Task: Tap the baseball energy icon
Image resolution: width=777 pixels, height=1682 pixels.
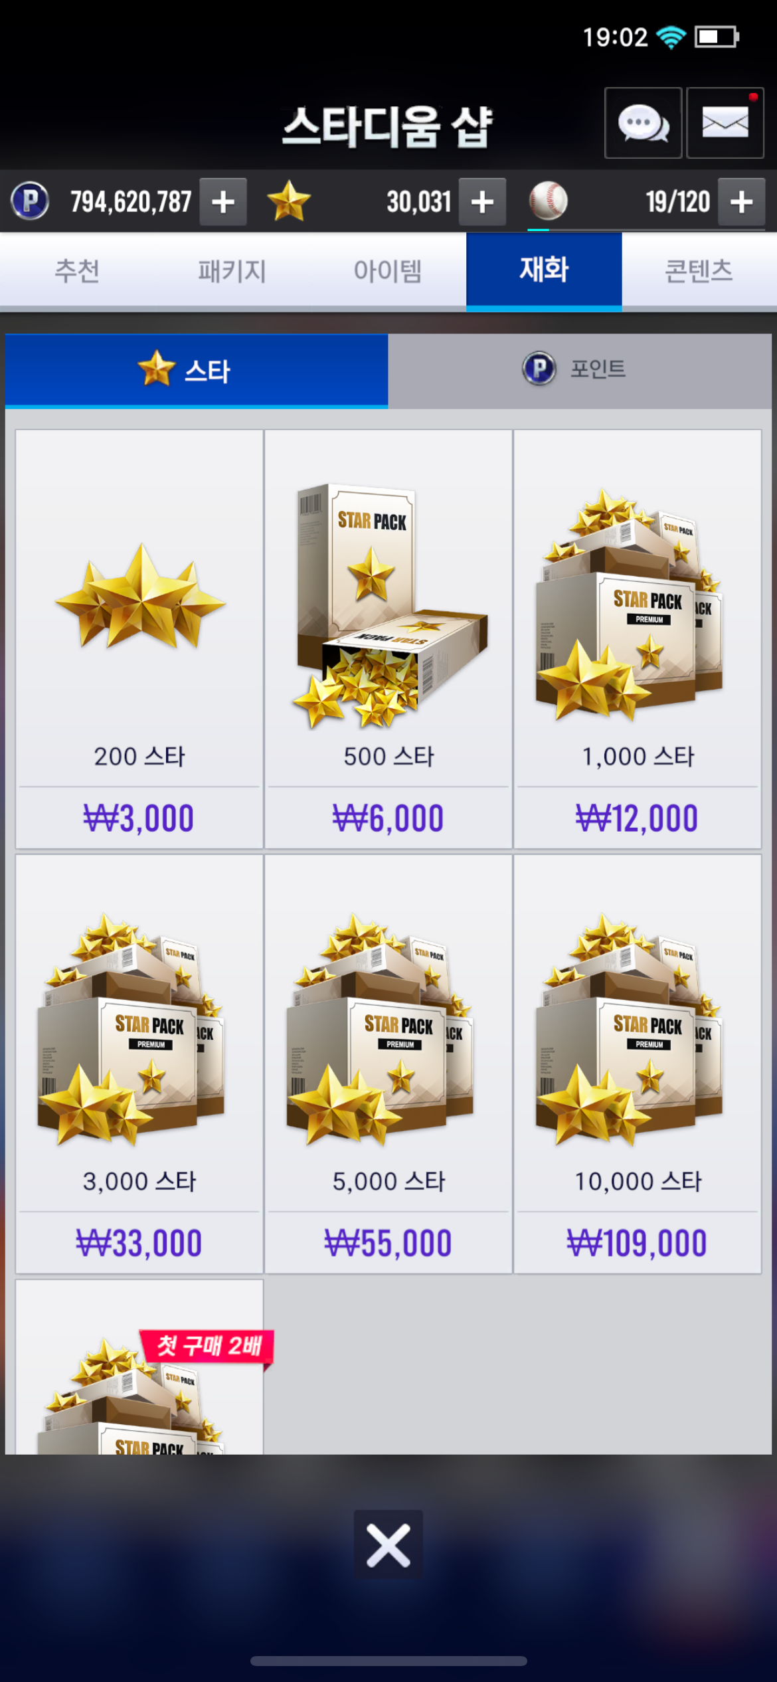Action: coord(548,201)
